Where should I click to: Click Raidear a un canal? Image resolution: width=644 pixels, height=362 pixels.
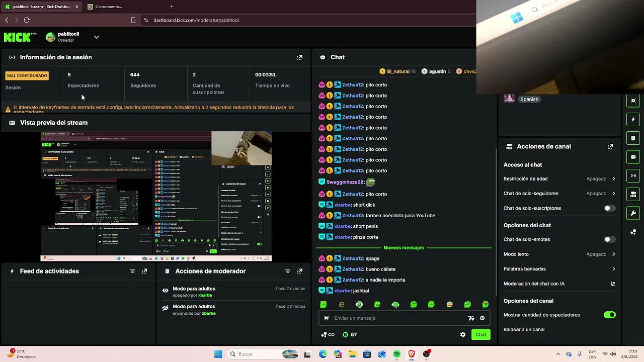[524, 330]
